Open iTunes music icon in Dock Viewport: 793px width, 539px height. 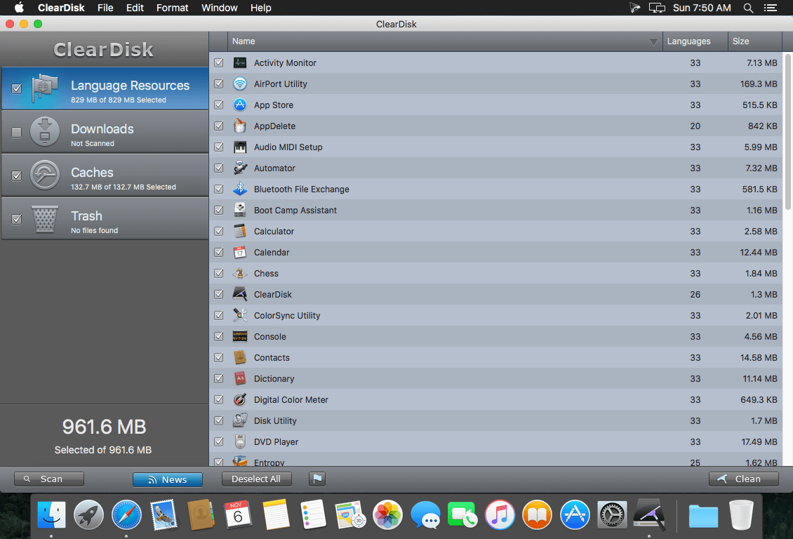[x=500, y=514]
